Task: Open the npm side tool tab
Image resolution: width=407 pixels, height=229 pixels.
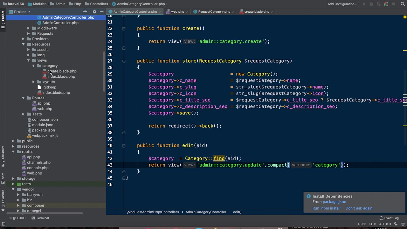Action: pyautogui.click(x=3, y=178)
